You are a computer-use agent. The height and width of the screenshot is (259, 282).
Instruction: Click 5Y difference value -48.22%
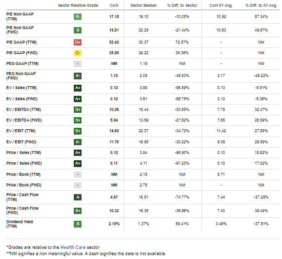[261, 76]
